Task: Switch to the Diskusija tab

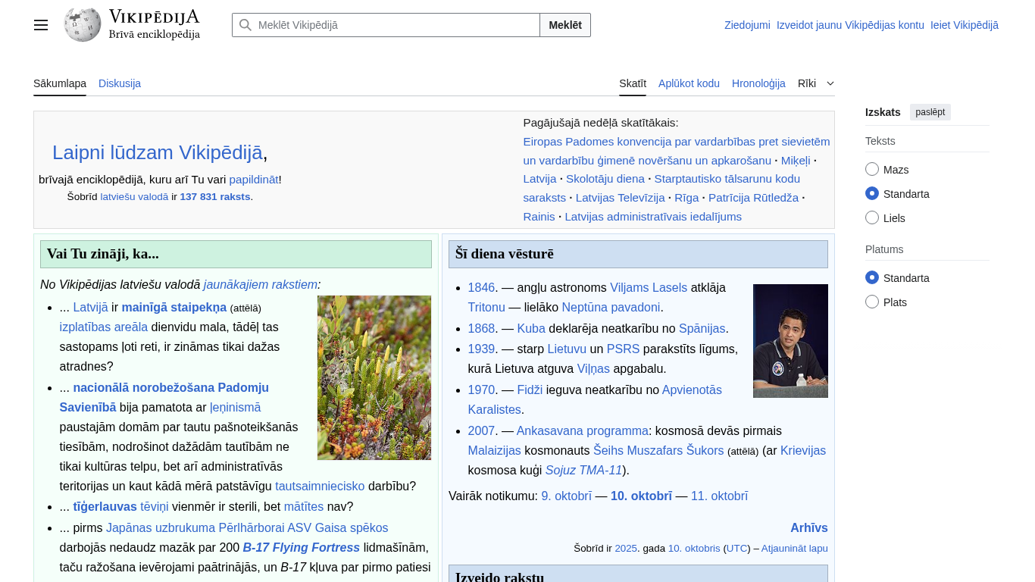Action: pos(120,83)
